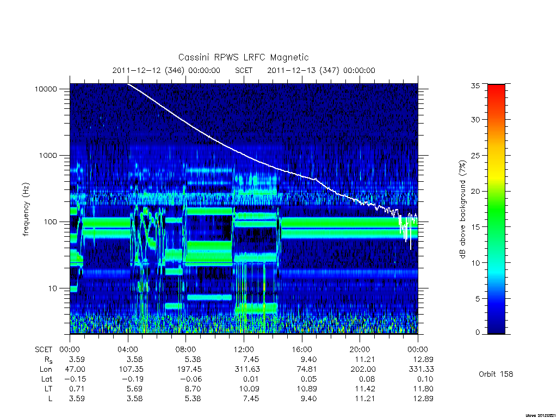Click the colorbar tick label 30
557x418 pixels.
tap(475, 120)
